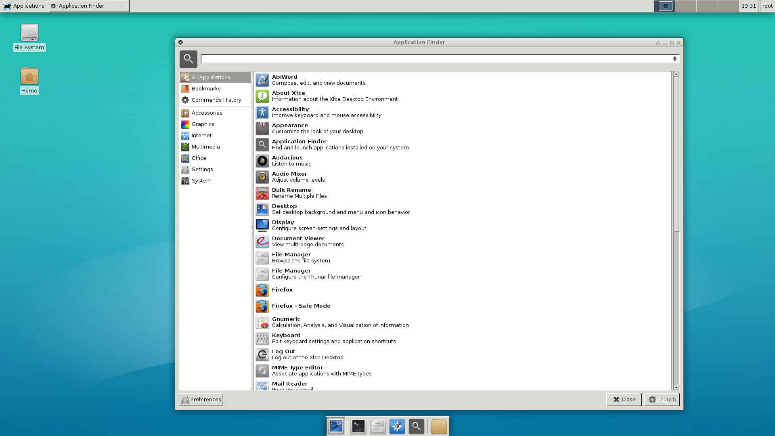Open the window menu icon in title bar

tap(180, 42)
